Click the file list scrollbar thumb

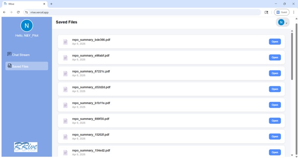[292, 56]
